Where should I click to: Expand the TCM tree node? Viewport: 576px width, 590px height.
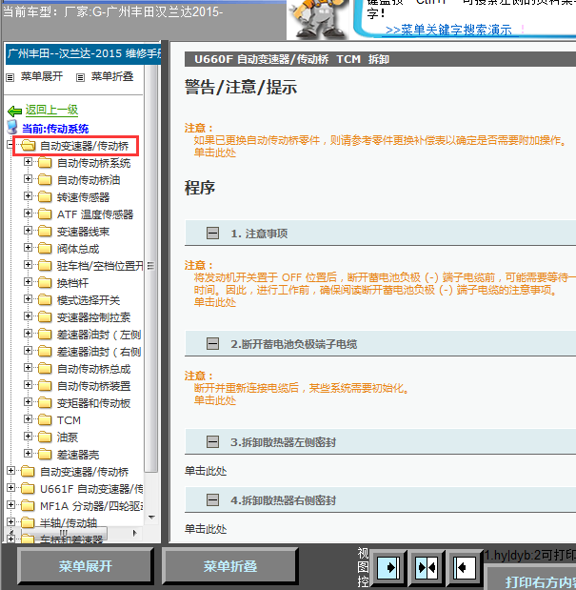coord(28,418)
